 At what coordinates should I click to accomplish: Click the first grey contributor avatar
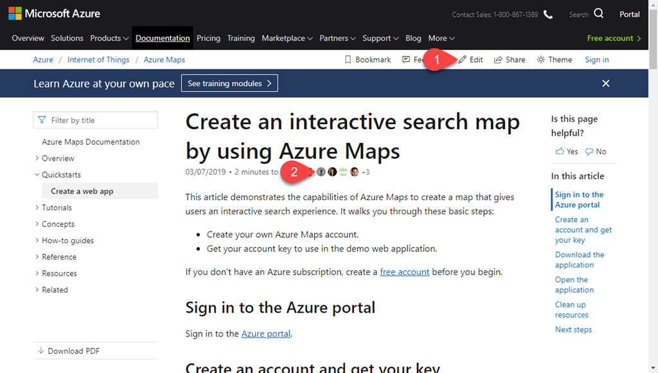[x=321, y=172]
